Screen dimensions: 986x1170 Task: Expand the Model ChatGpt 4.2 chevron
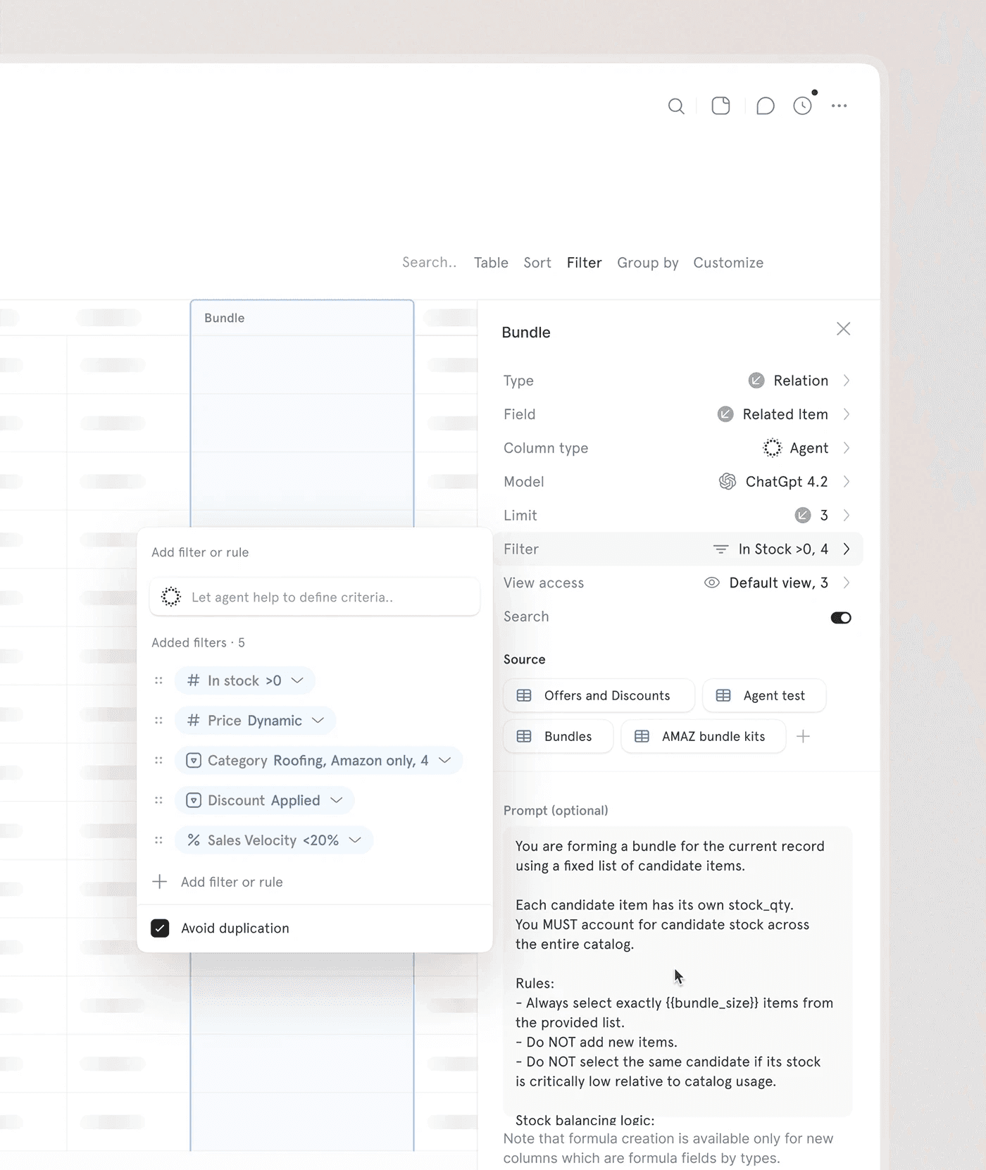pos(847,482)
